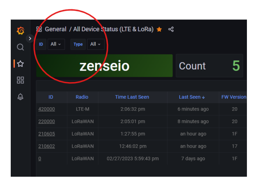The height and width of the screenshot is (180, 256).
Task: Open the Type variable dropdown
Action: tap(95, 44)
